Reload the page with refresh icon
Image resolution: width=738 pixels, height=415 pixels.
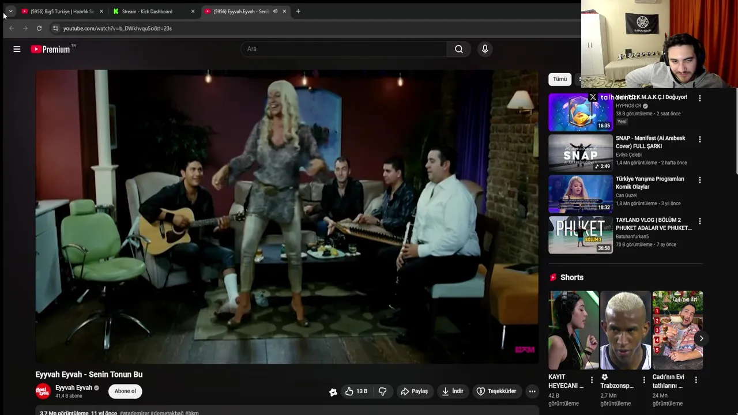point(39,28)
